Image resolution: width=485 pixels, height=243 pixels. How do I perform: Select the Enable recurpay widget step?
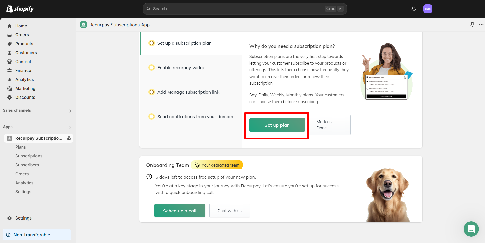(x=182, y=68)
